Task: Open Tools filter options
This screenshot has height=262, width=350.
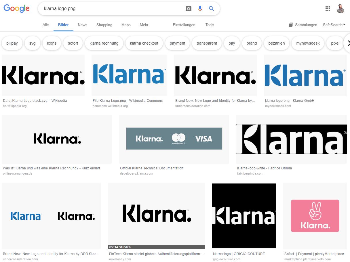Action: (x=210, y=25)
